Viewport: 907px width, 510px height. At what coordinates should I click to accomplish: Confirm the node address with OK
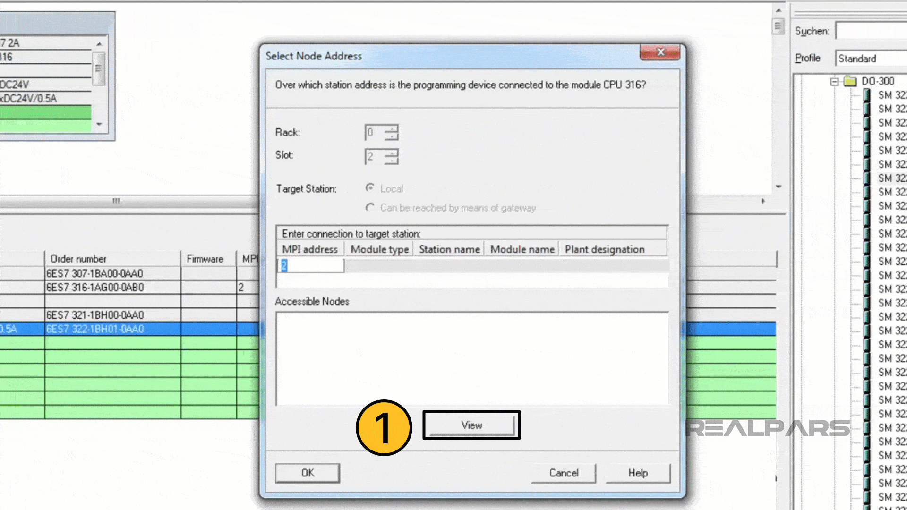(307, 473)
